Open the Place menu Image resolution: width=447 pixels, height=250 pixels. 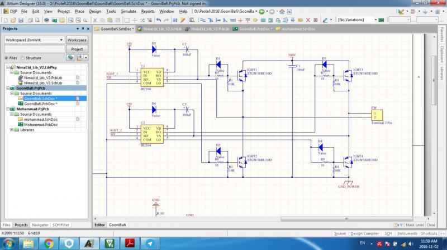(79, 11)
